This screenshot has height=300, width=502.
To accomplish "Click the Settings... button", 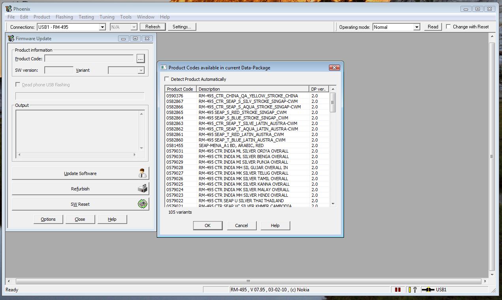I will click(x=182, y=27).
